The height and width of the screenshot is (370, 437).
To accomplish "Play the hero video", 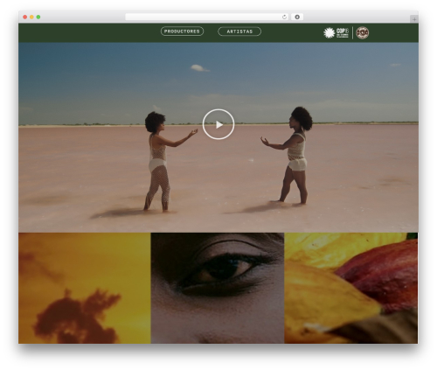I will pos(218,124).
